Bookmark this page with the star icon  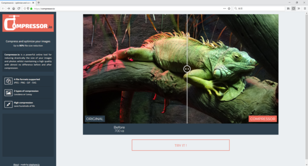tap(229, 8)
